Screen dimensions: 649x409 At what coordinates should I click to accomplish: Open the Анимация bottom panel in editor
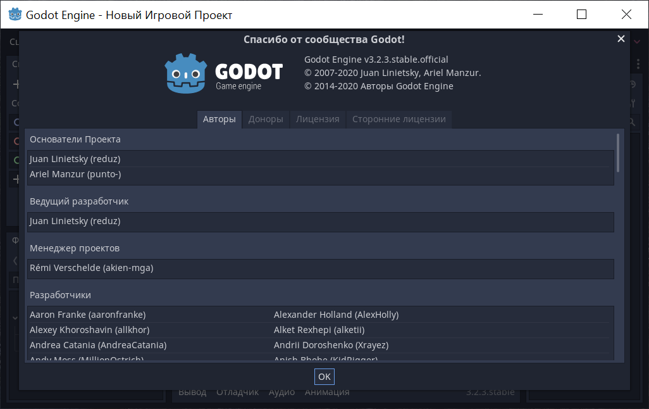tap(327, 393)
